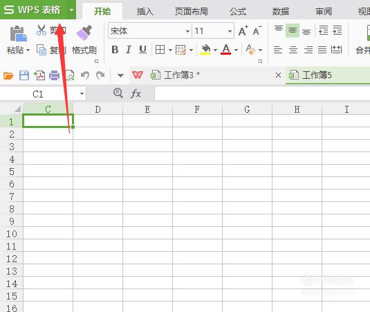
Task: Toggle underline formatting
Action: pyautogui.click(x=142, y=50)
